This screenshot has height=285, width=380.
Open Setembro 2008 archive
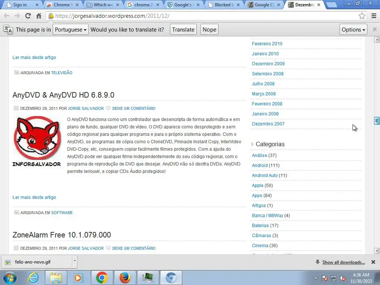tap(268, 74)
